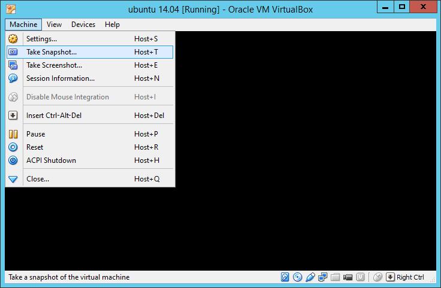Click the Take Screenshot icon
The image size is (441, 288).
[13, 65]
